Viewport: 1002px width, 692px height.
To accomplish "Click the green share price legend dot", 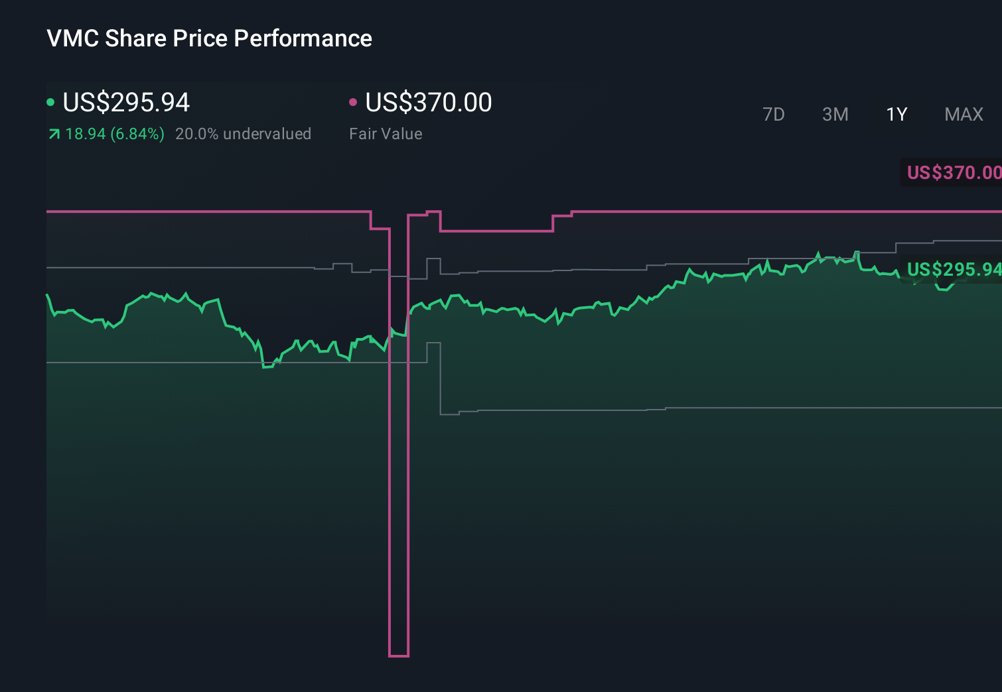I will click(x=50, y=101).
